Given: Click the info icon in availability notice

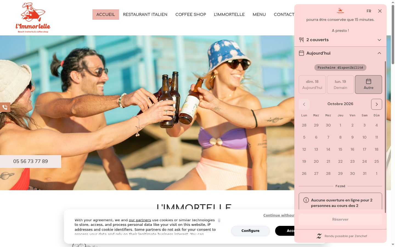Looking at the screenshot, I should tap(306, 200).
